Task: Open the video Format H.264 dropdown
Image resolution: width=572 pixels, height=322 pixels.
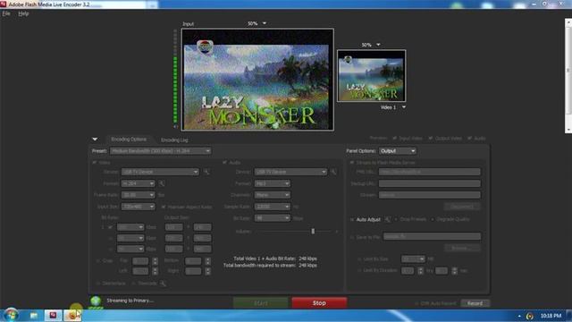Action: (139, 183)
